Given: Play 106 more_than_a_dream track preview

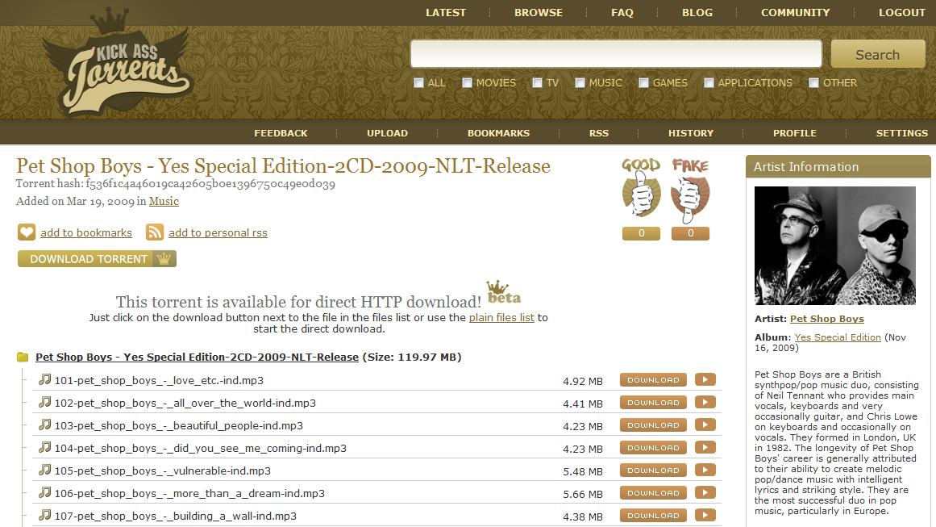Looking at the screenshot, I should point(705,493).
